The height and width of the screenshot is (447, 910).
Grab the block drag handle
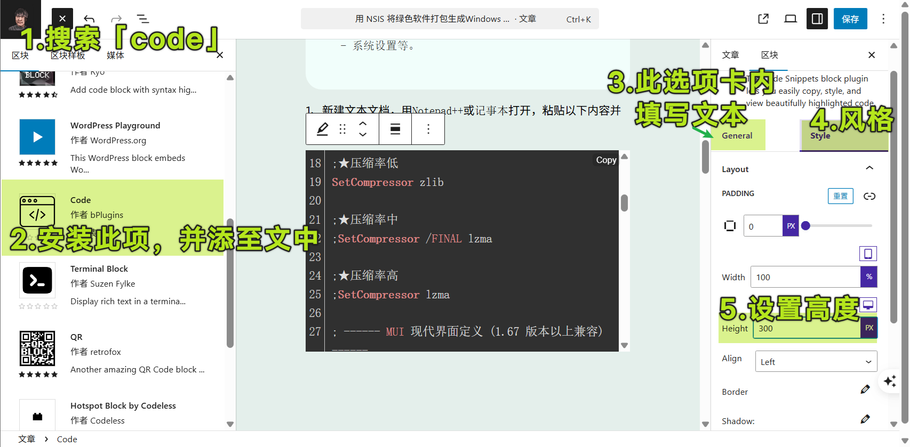tap(342, 129)
